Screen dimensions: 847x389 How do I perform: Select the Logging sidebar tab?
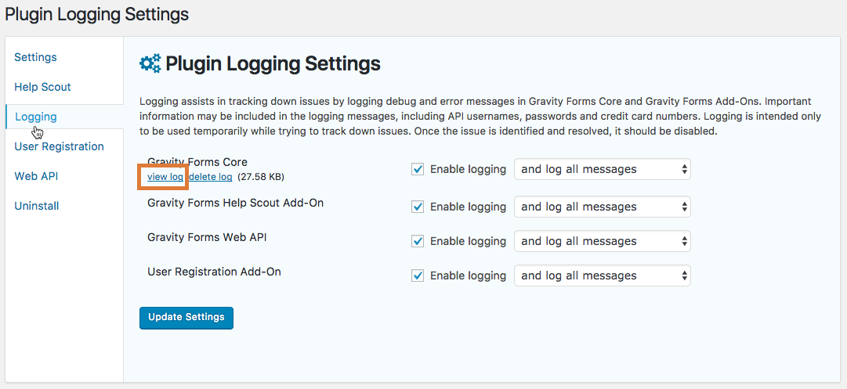(36, 117)
